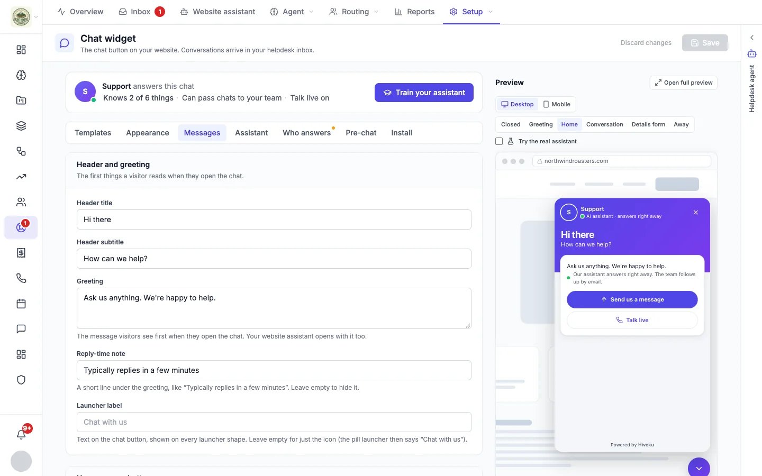Click Discard changes

646,43
